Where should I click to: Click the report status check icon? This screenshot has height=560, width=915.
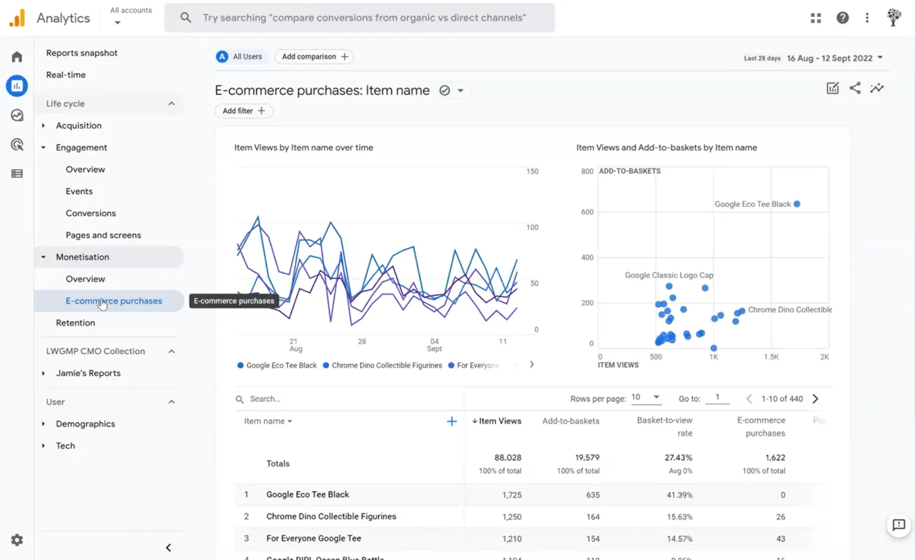click(444, 90)
